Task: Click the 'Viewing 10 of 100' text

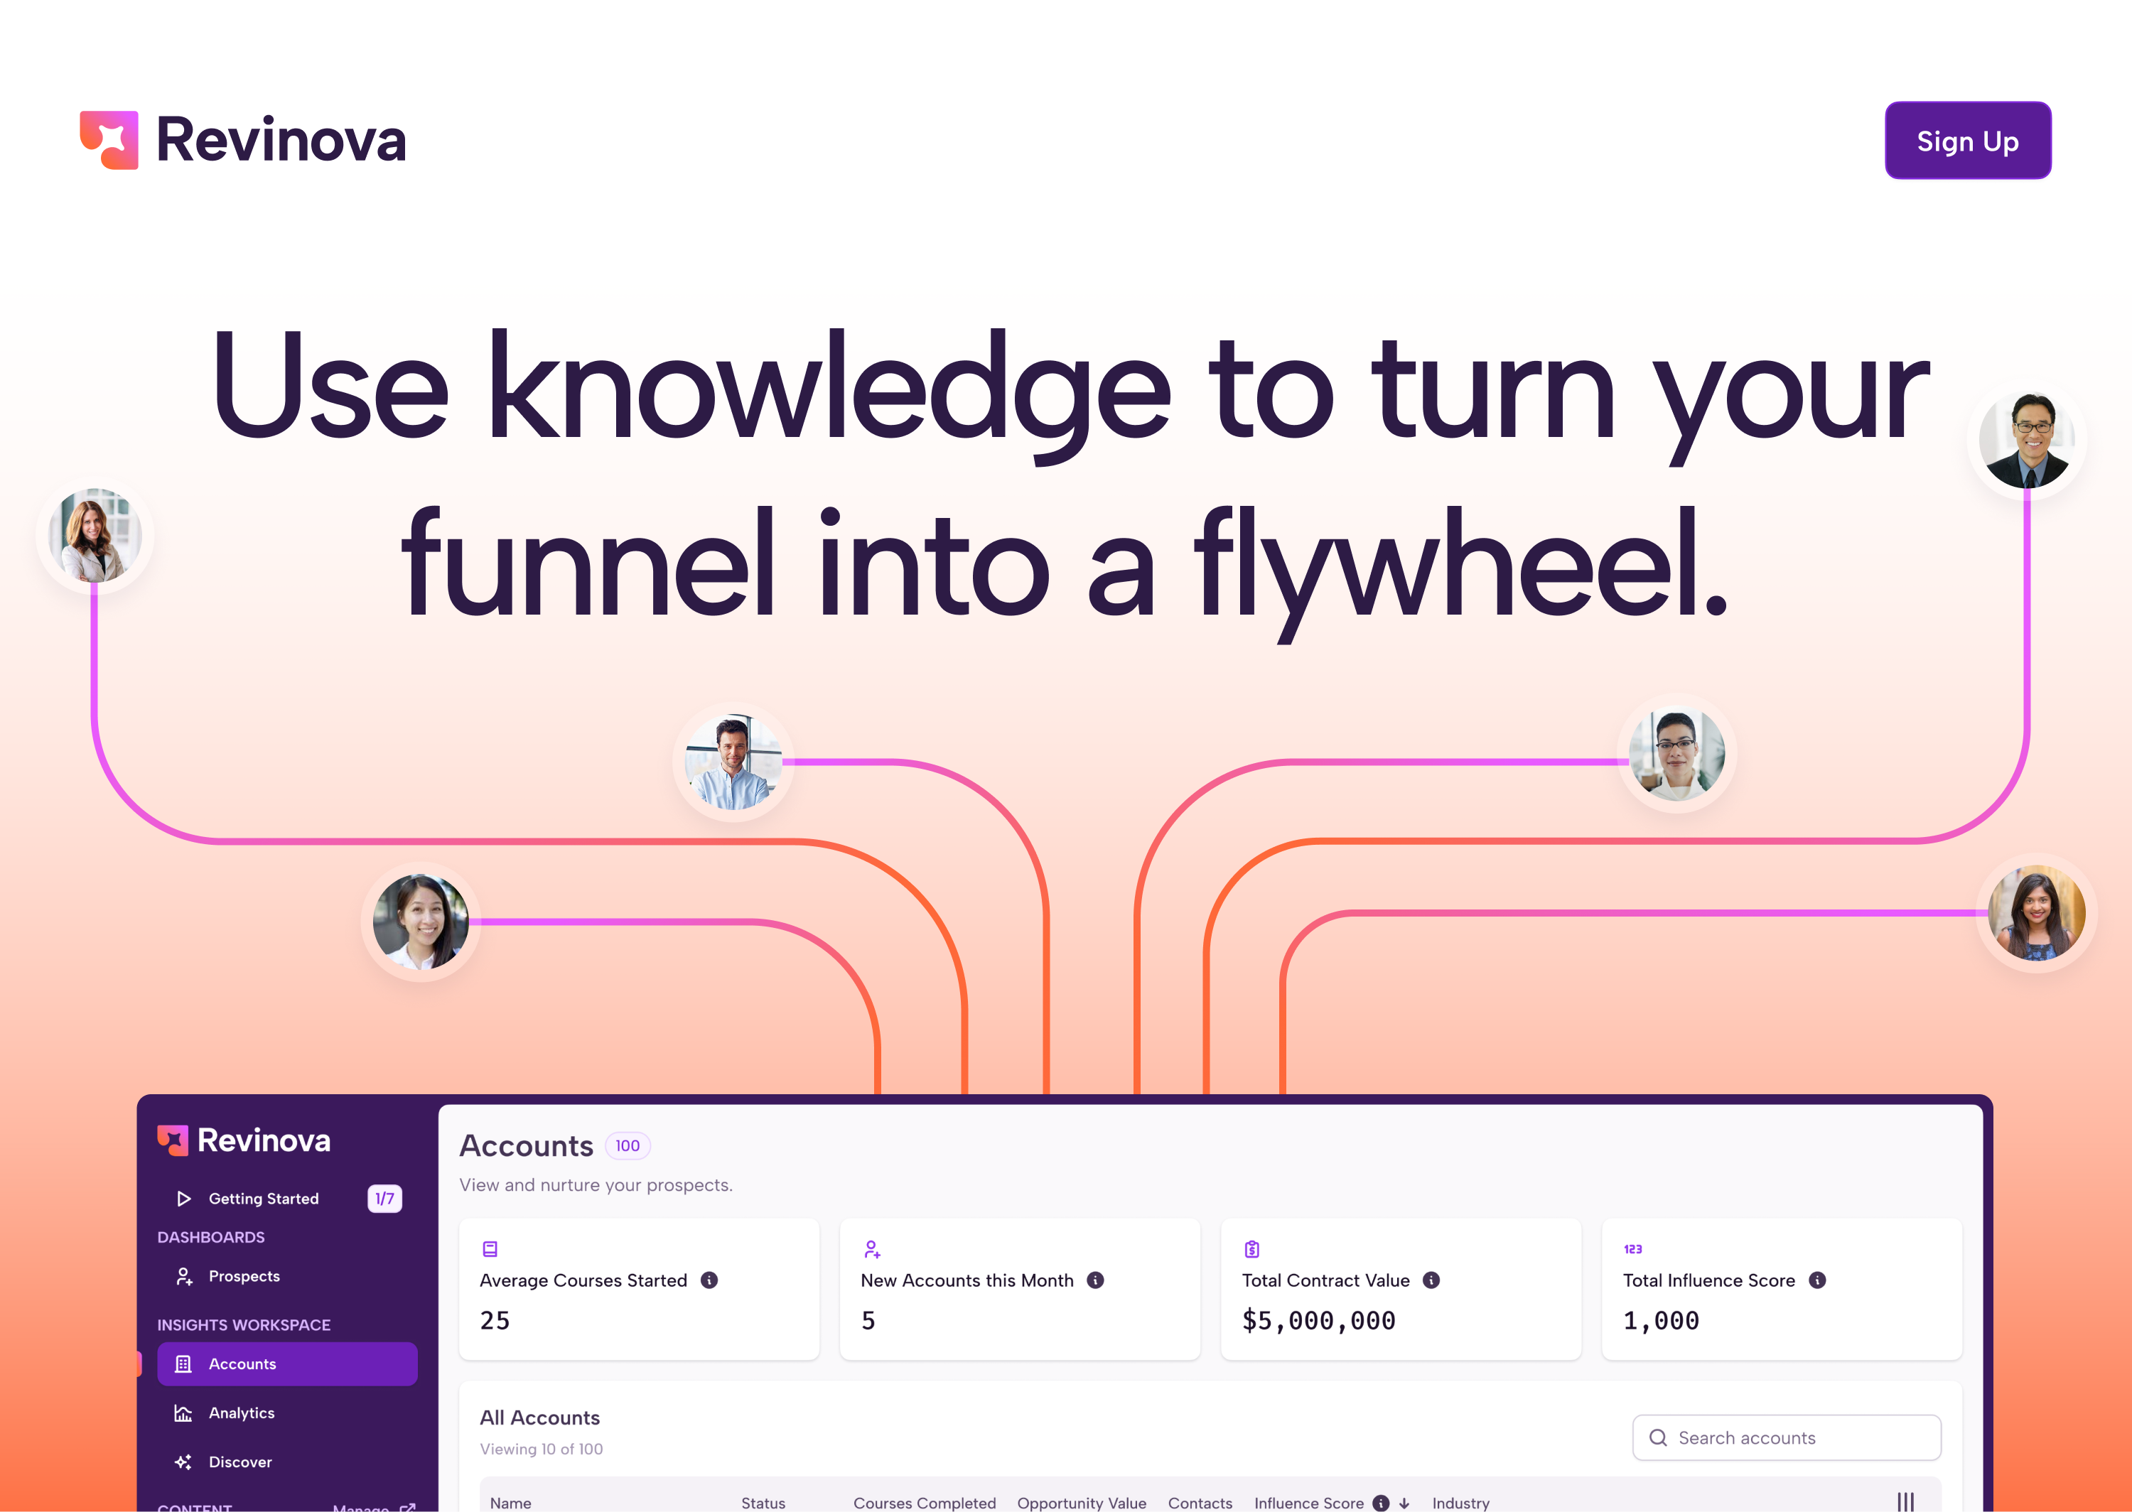Action: (541, 1449)
